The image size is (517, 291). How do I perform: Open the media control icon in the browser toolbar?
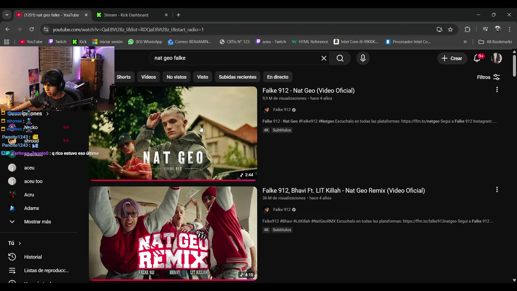485,30
